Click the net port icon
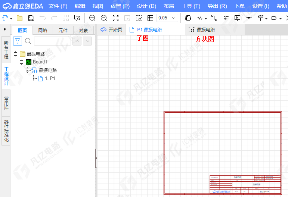 (275, 18)
